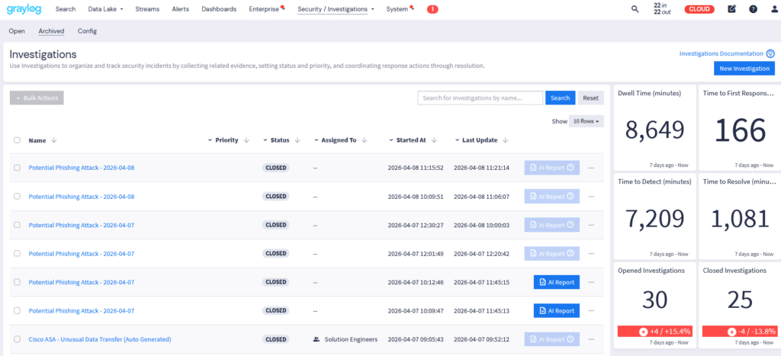Click the Investigations Documentation icon
The height and width of the screenshot is (356, 781).
[x=770, y=53]
